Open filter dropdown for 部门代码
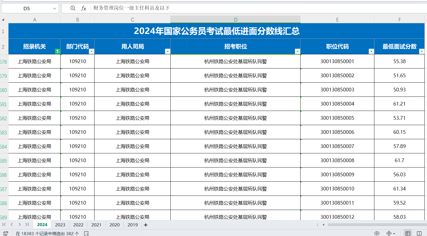427x236 pixels. (x=91, y=51)
